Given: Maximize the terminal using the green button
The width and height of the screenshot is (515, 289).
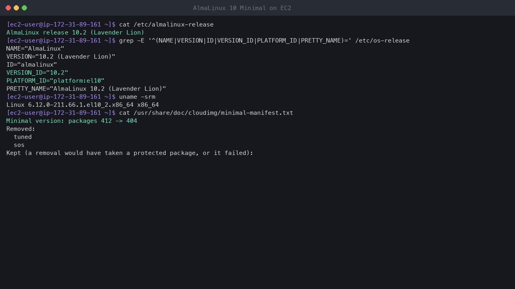Looking at the screenshot, I should point(24,8).
